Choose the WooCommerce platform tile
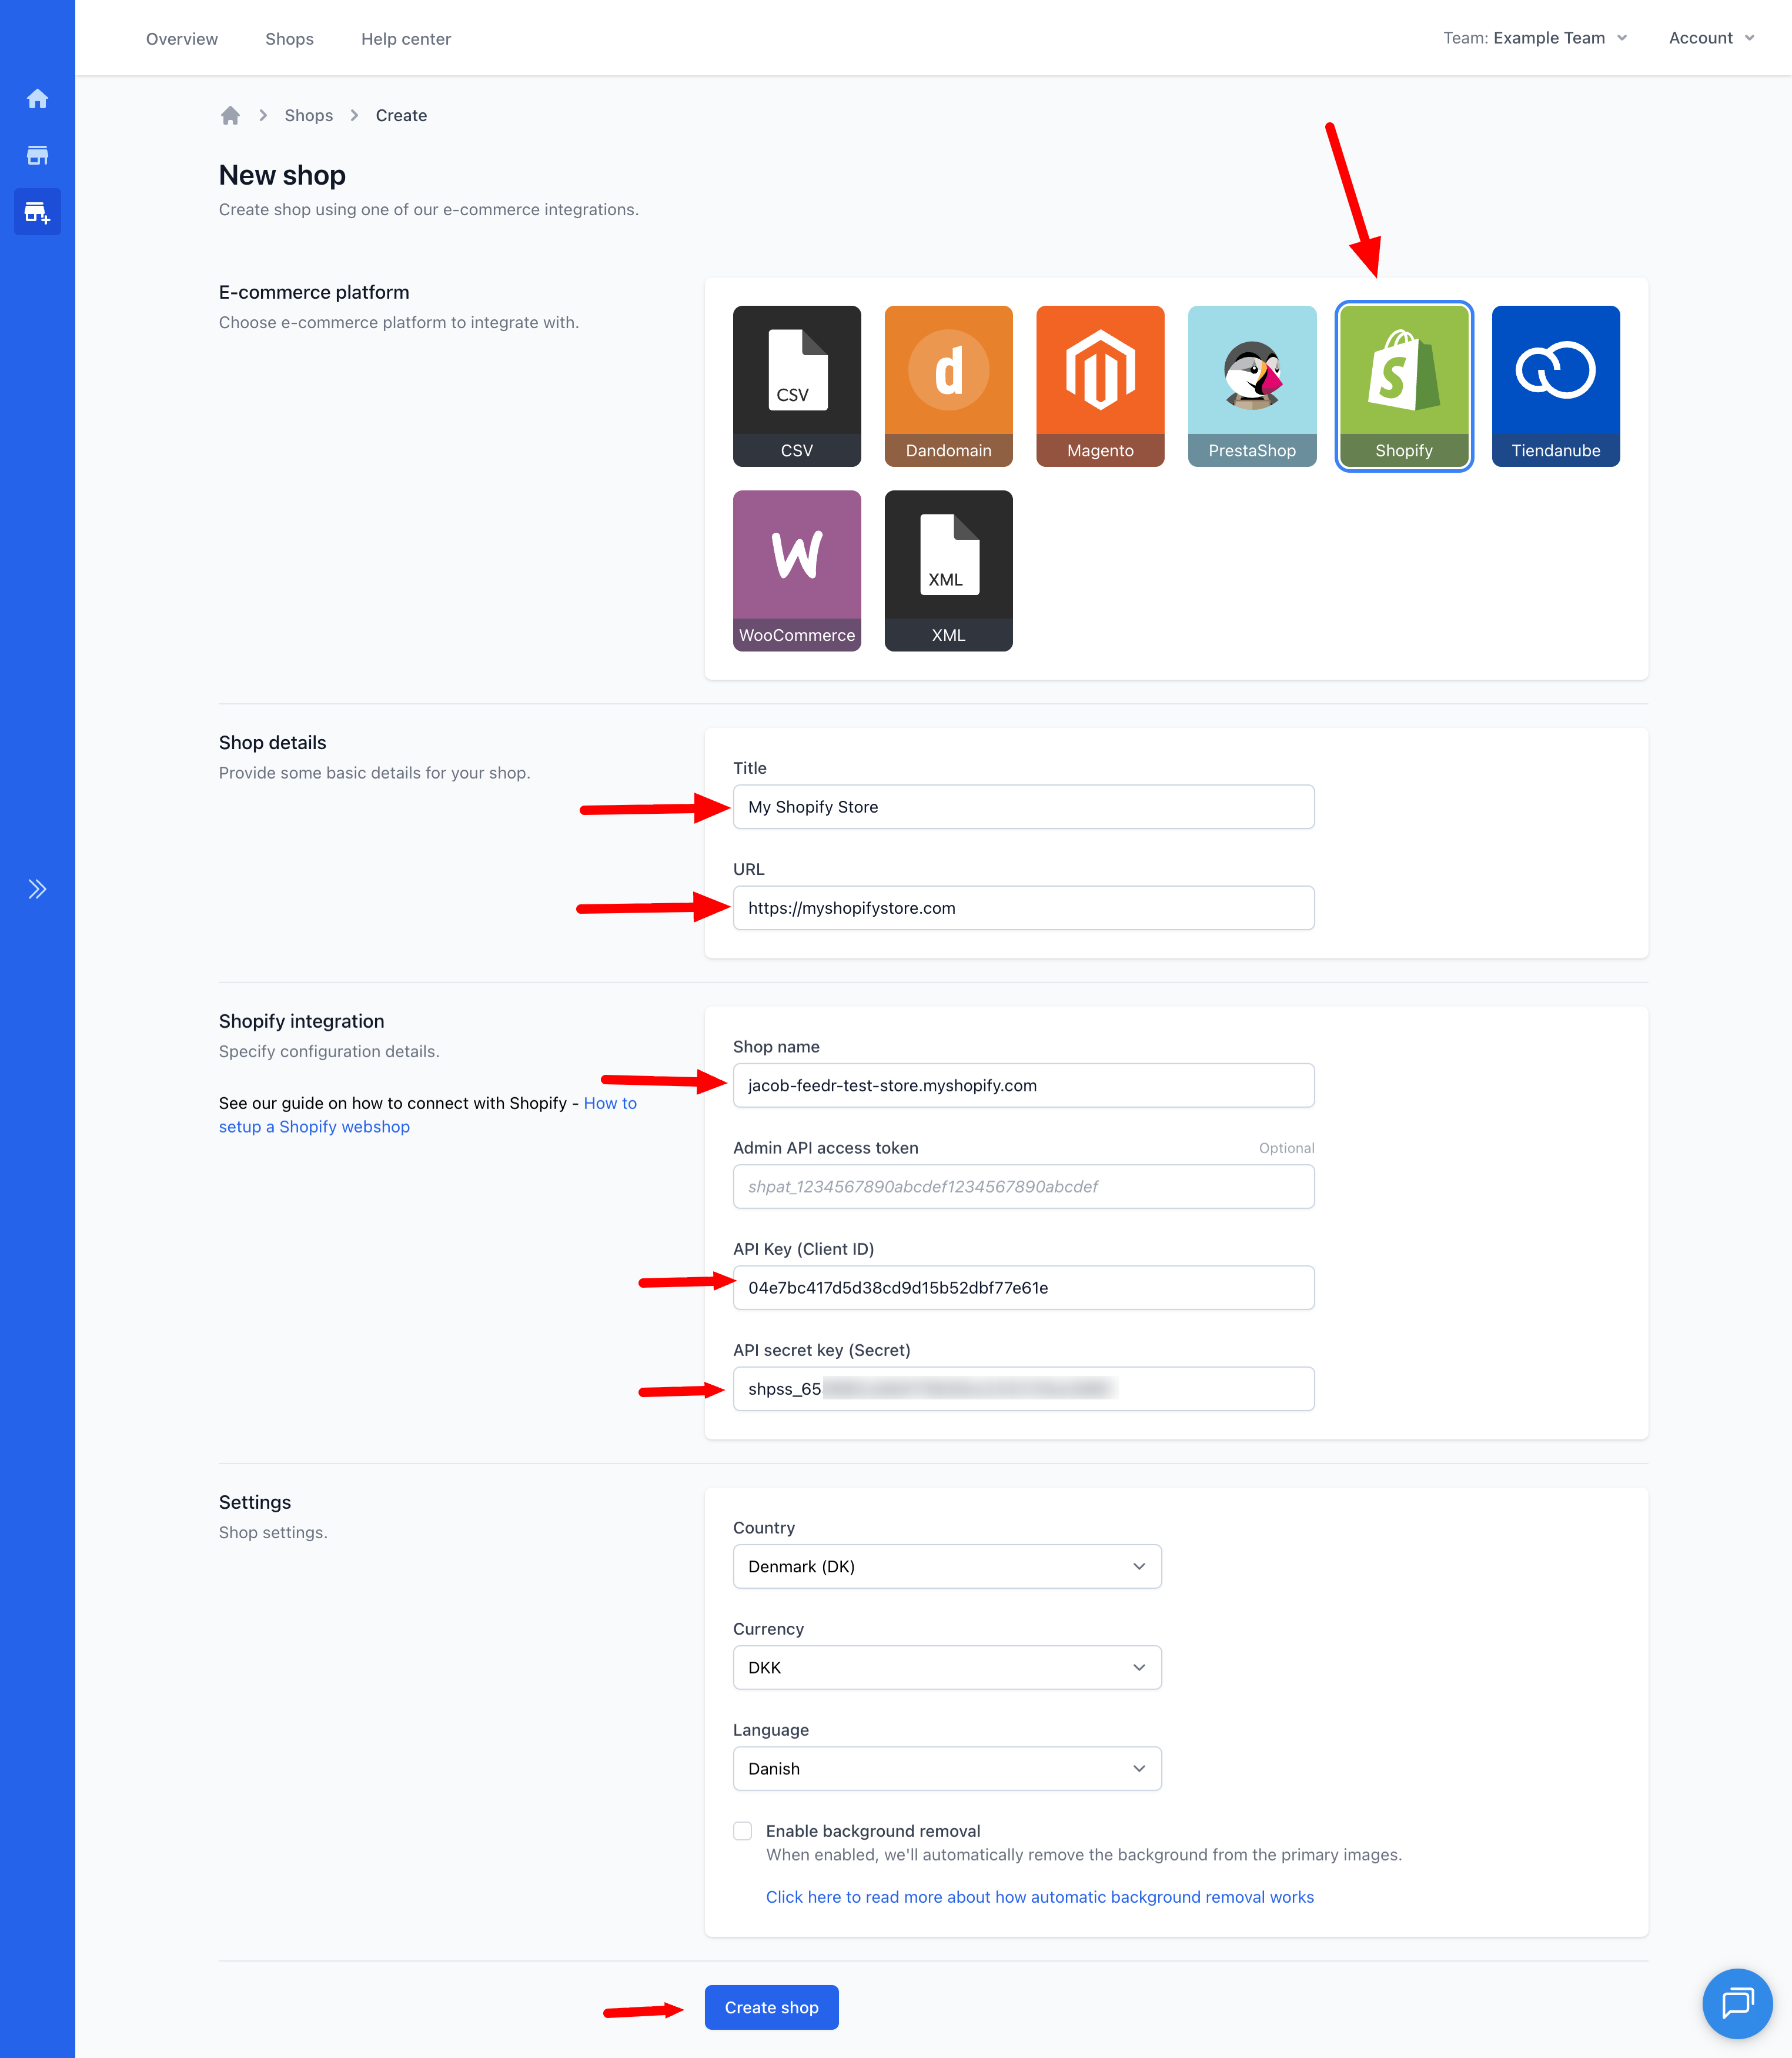The image size is (1792, 2058). click(796, 570)
